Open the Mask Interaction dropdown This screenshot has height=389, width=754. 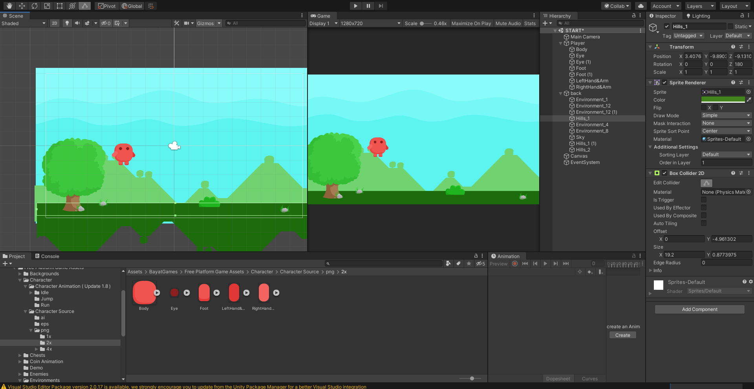727,123
